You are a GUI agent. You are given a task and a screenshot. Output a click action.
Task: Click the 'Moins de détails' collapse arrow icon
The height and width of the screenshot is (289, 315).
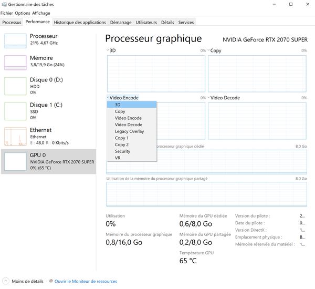pyautogui.click(x=6, y=281)
